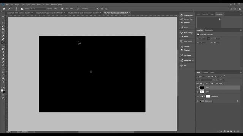Select the Clone Stamp tool
243x136 pixels.
[x=3, y=46]
